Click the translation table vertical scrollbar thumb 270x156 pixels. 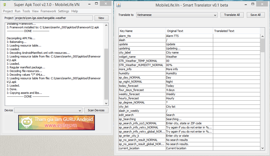pos(262,45)
